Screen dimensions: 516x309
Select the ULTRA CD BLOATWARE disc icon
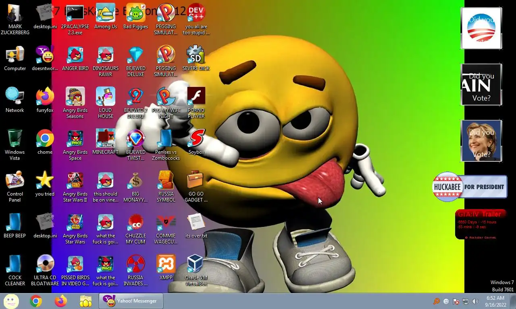click(x=45, y=270)
